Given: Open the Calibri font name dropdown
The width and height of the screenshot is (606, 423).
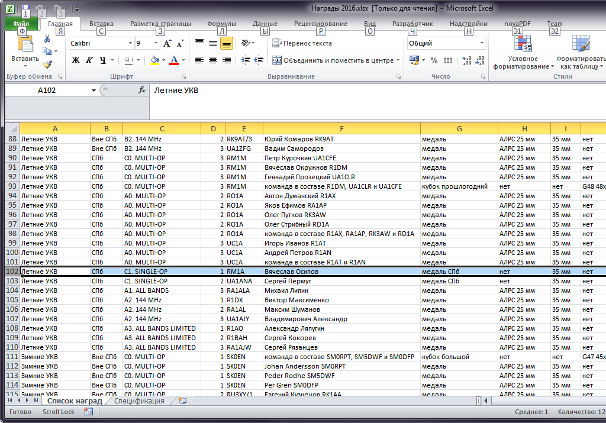Looking at the screenshot, I should pyautogui.click(x=131, y=44).
